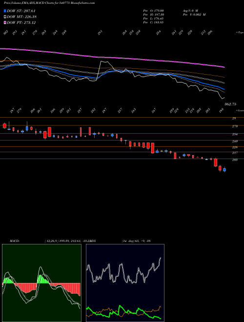Click the '(14 day) 65, +9, -38' ADX values
The image size is (244, 322).
click(x=136, y=241)
